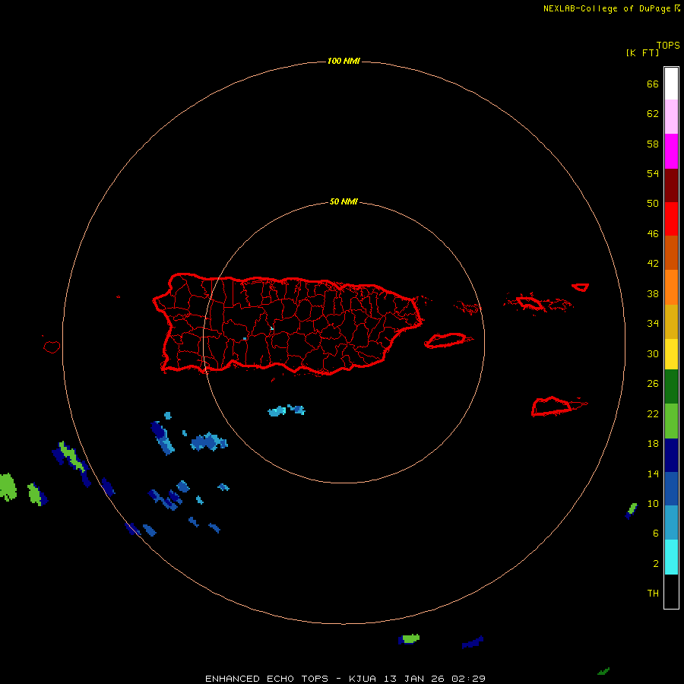684x684 pixels.
Task: Click the navy 22 kft legend swatch
Action: coord(671,455)
